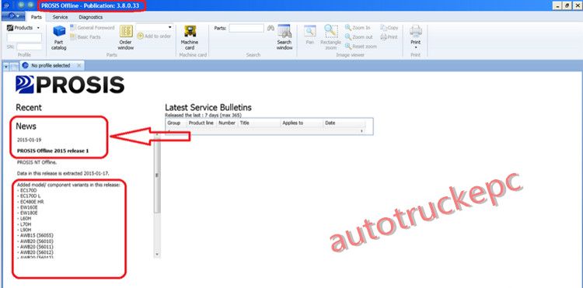The image size is (583, 288).
Task: Click the Parts search input field
Action: (246, 28)
